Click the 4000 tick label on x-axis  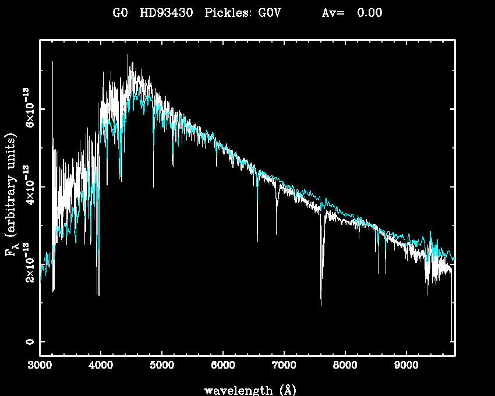coord(101,366)
